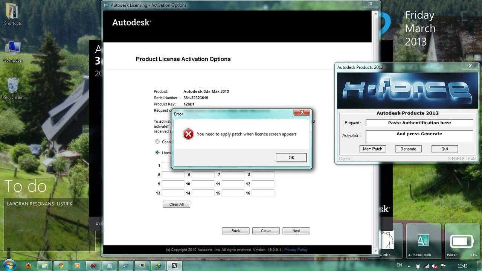The width and height of the screenshot is (482, 271).
Task: Click the muted volume tray icon
Action: (x=435, y=266)
